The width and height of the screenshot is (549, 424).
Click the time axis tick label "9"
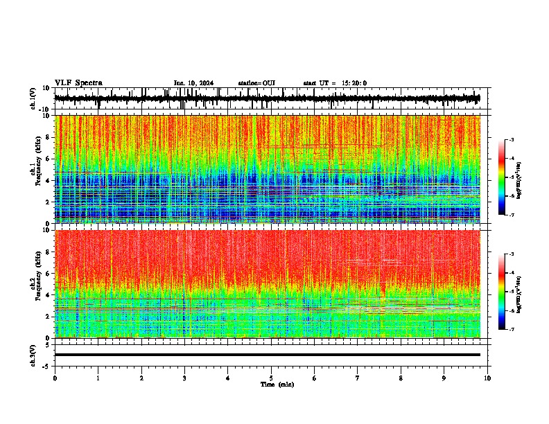[444, 378]
